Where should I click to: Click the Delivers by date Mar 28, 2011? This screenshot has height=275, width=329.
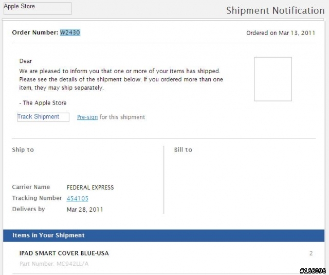click(x=85, y=210)
